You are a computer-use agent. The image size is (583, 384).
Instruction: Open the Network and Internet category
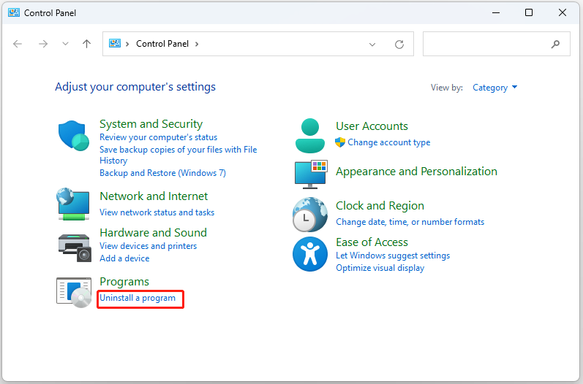(x=154, y=196)
